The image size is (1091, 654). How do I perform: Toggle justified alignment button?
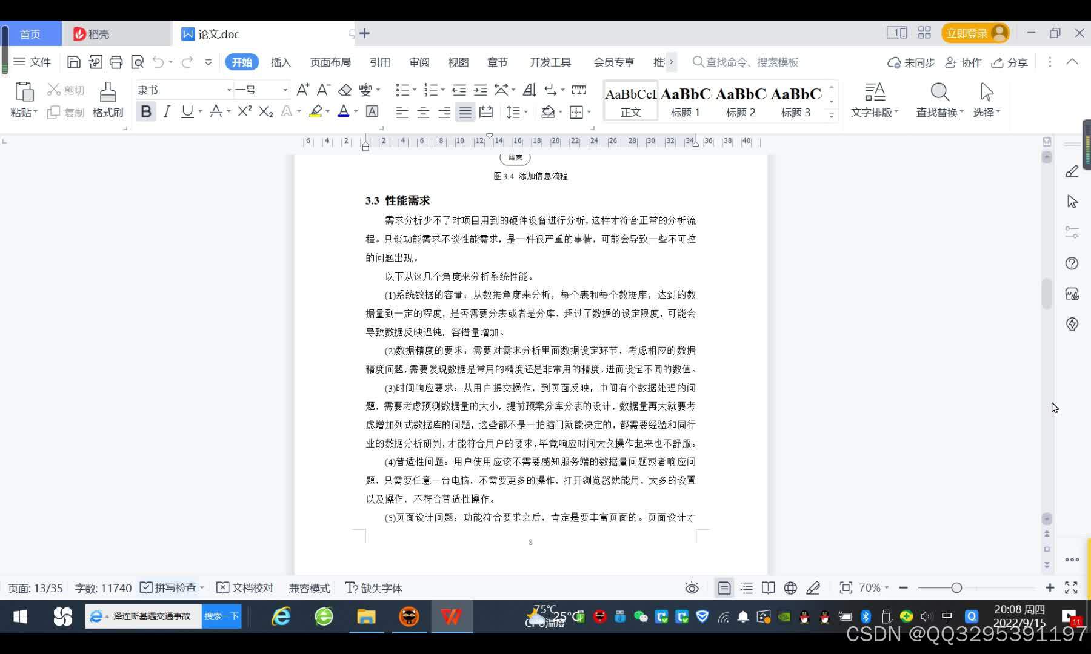click(x=465, y=112)
